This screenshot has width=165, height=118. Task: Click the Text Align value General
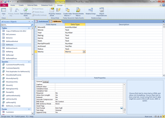coord(89,110)
